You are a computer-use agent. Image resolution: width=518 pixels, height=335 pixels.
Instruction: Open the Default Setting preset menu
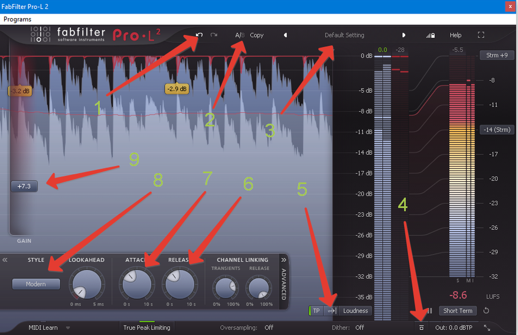point(344,35)
